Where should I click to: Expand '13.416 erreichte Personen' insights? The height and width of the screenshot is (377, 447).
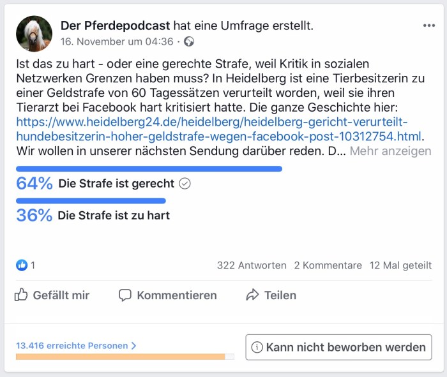pyautogui.click(x=76, y=346)
